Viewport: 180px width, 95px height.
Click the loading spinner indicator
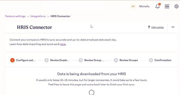coord(91,92)
